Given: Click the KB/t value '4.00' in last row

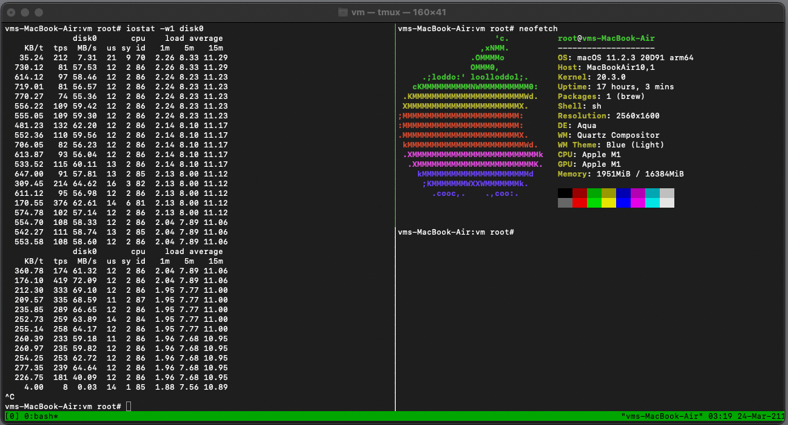Looking at the screenshot, I should click(34, 388).
